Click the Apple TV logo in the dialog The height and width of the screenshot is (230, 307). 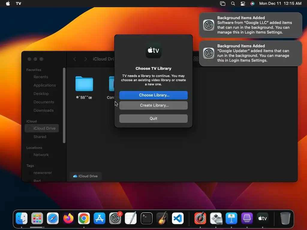point(153,50)
